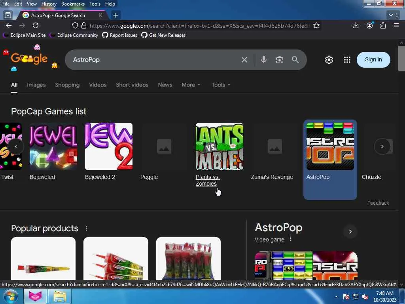This screenshot has height=304, width=405.
Task: Open the Eclipse Community bookmark
Action: coord(74,35)
